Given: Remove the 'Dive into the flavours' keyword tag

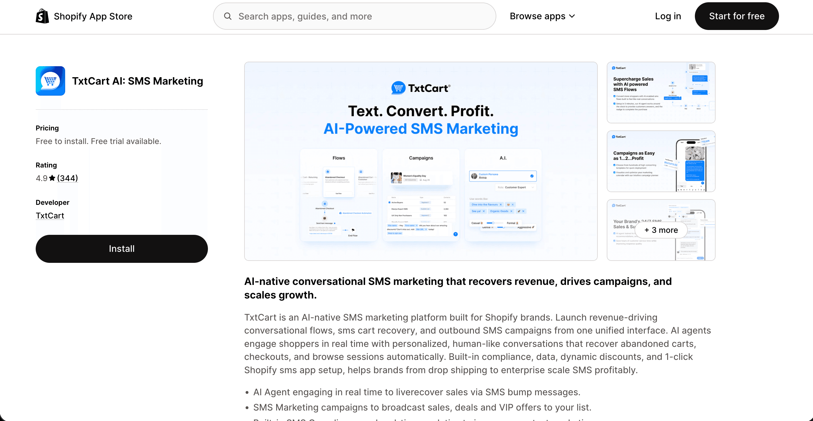Looking at the screenshot, I should click(501, 205).
